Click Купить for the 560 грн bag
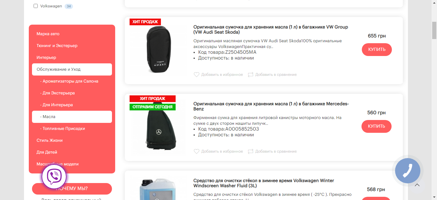Screen dimensions: 437x200 tap(377, 126)
